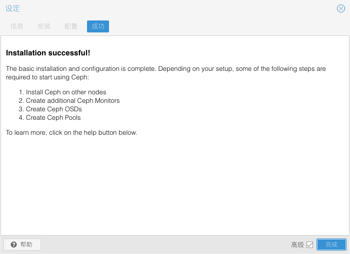Click the 设定 dialog title
350x254 pixels.
(12, 8)
